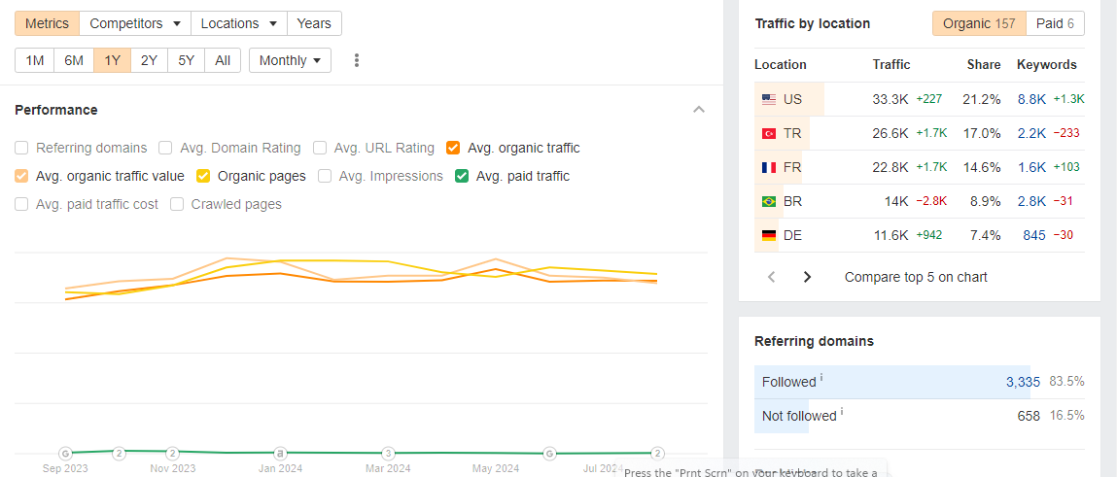This screenshot has height=477, width=1117.
Task: Collapse the Performance section
Action: click(x=699, y=110)
